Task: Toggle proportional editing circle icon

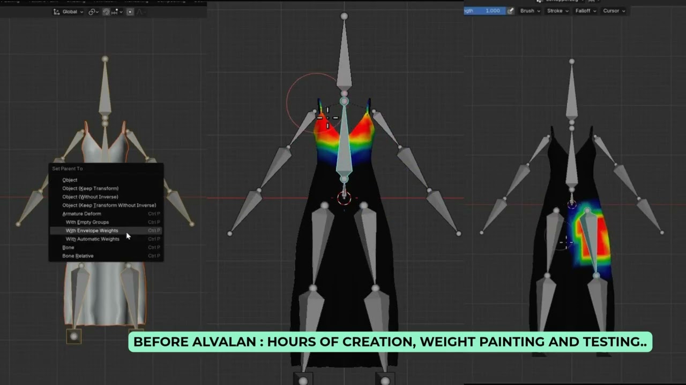Action: coord(130,12)
